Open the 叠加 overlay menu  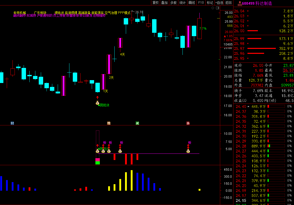(x=164, y=3)
